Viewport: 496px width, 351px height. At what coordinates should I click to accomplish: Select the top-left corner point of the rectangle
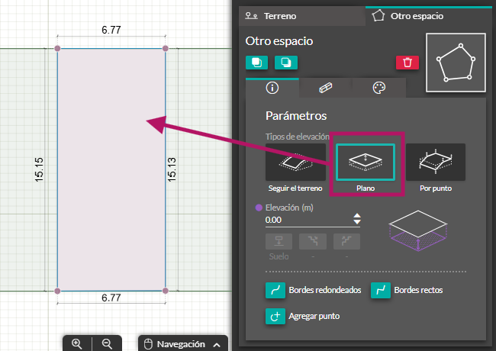pos(57,48)
